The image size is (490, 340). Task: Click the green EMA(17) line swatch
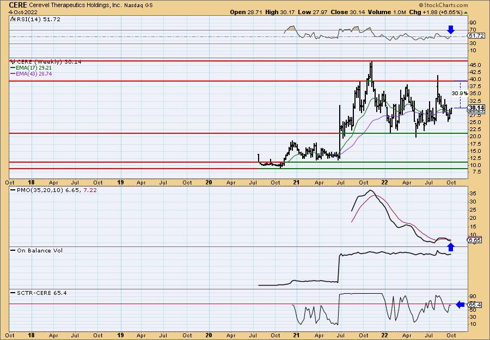point(13,68)
